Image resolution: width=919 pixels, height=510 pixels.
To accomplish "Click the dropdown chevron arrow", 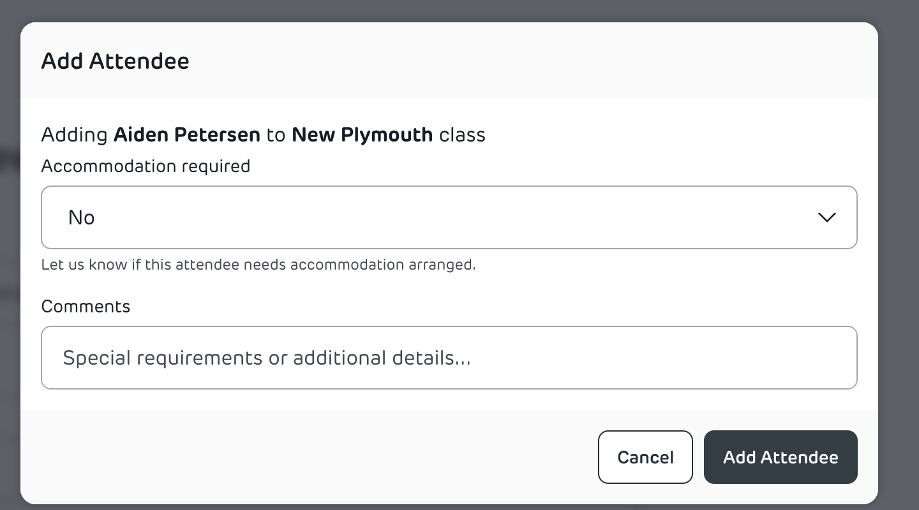I will pos(826,217).
